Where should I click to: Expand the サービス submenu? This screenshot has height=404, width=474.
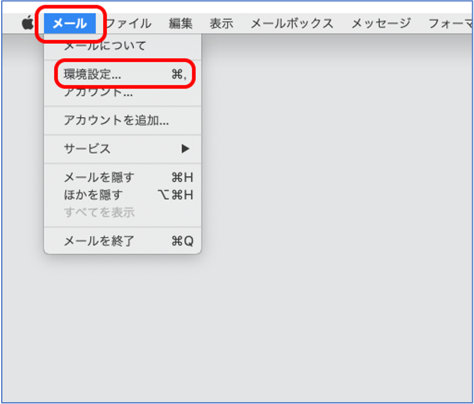click(x=123, y=149)
